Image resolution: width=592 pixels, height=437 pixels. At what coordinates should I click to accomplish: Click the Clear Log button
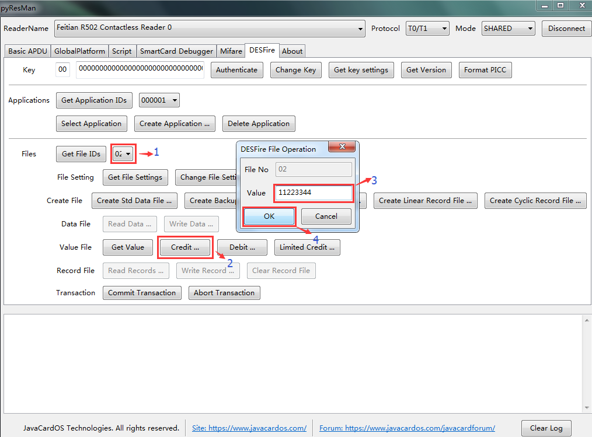tap(546, 428)
